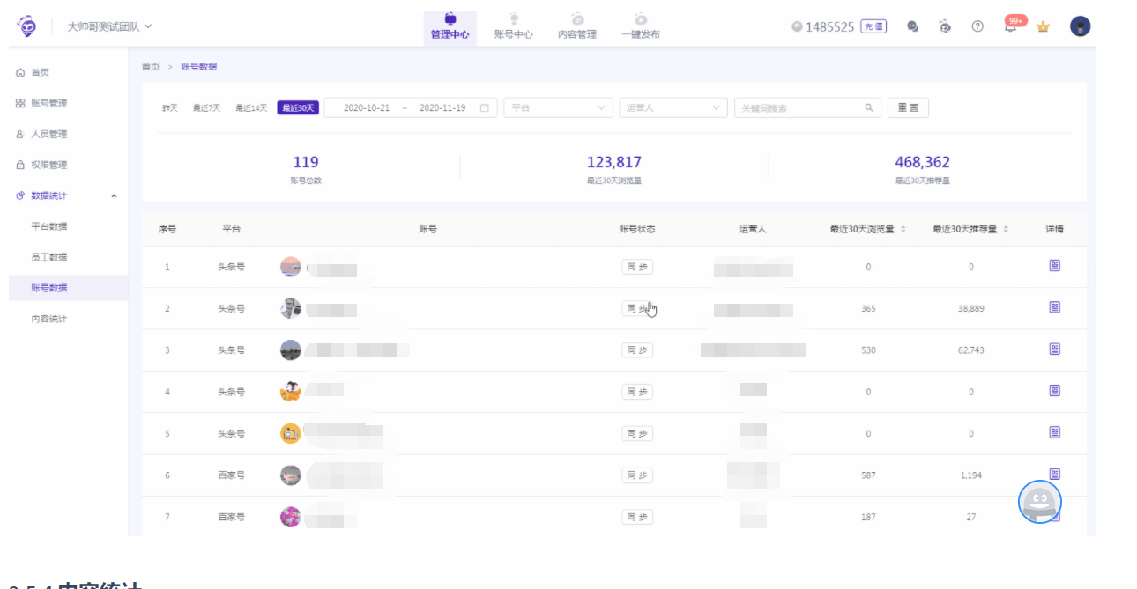
Task: Click the app logo icon
Action: 28,26
